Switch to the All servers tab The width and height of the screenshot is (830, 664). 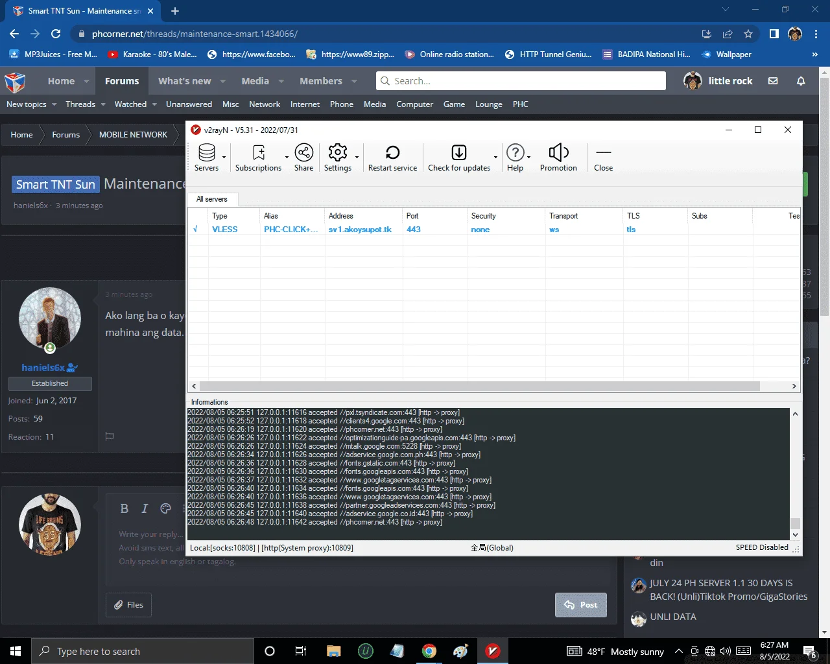click(212, 199)
